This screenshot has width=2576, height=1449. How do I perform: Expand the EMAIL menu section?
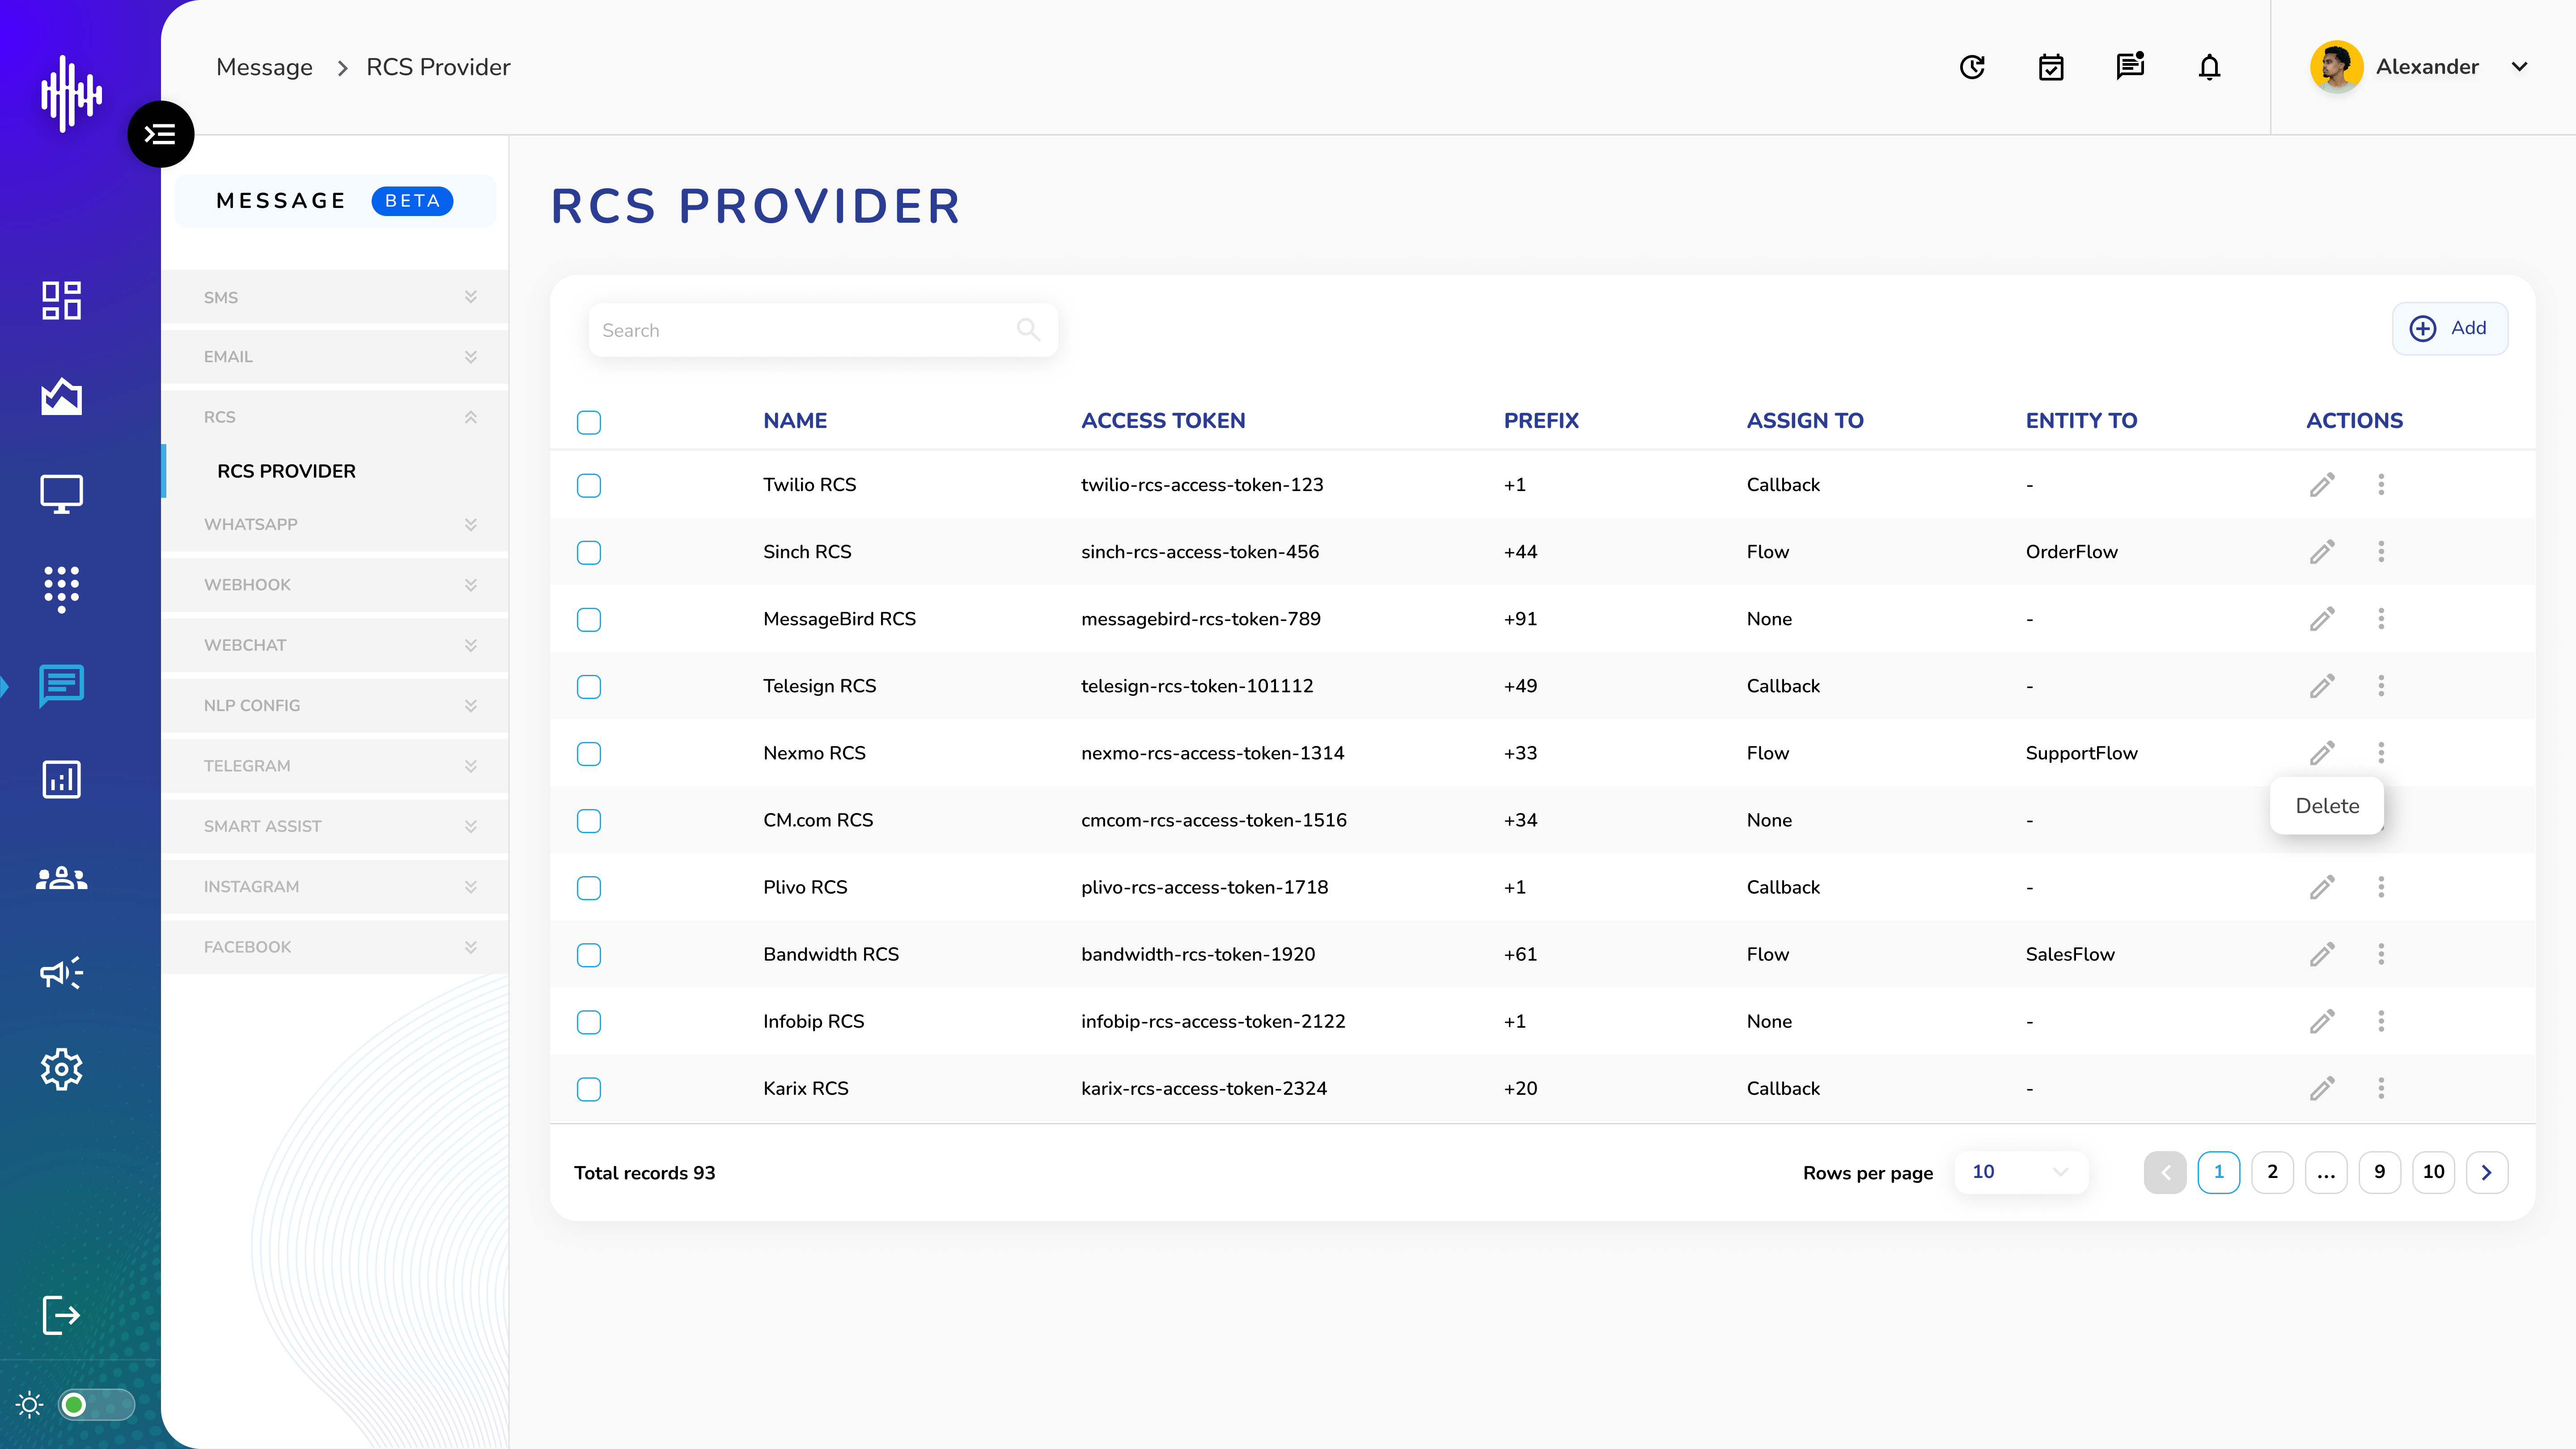335,356
